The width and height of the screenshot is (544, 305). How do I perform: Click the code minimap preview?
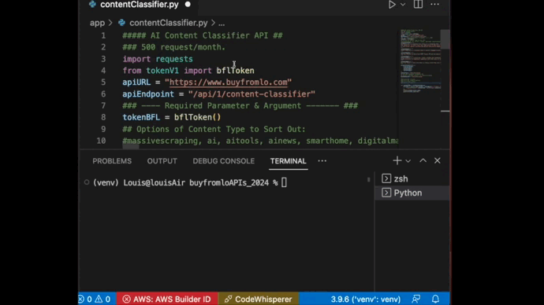(x=419, y=62)
